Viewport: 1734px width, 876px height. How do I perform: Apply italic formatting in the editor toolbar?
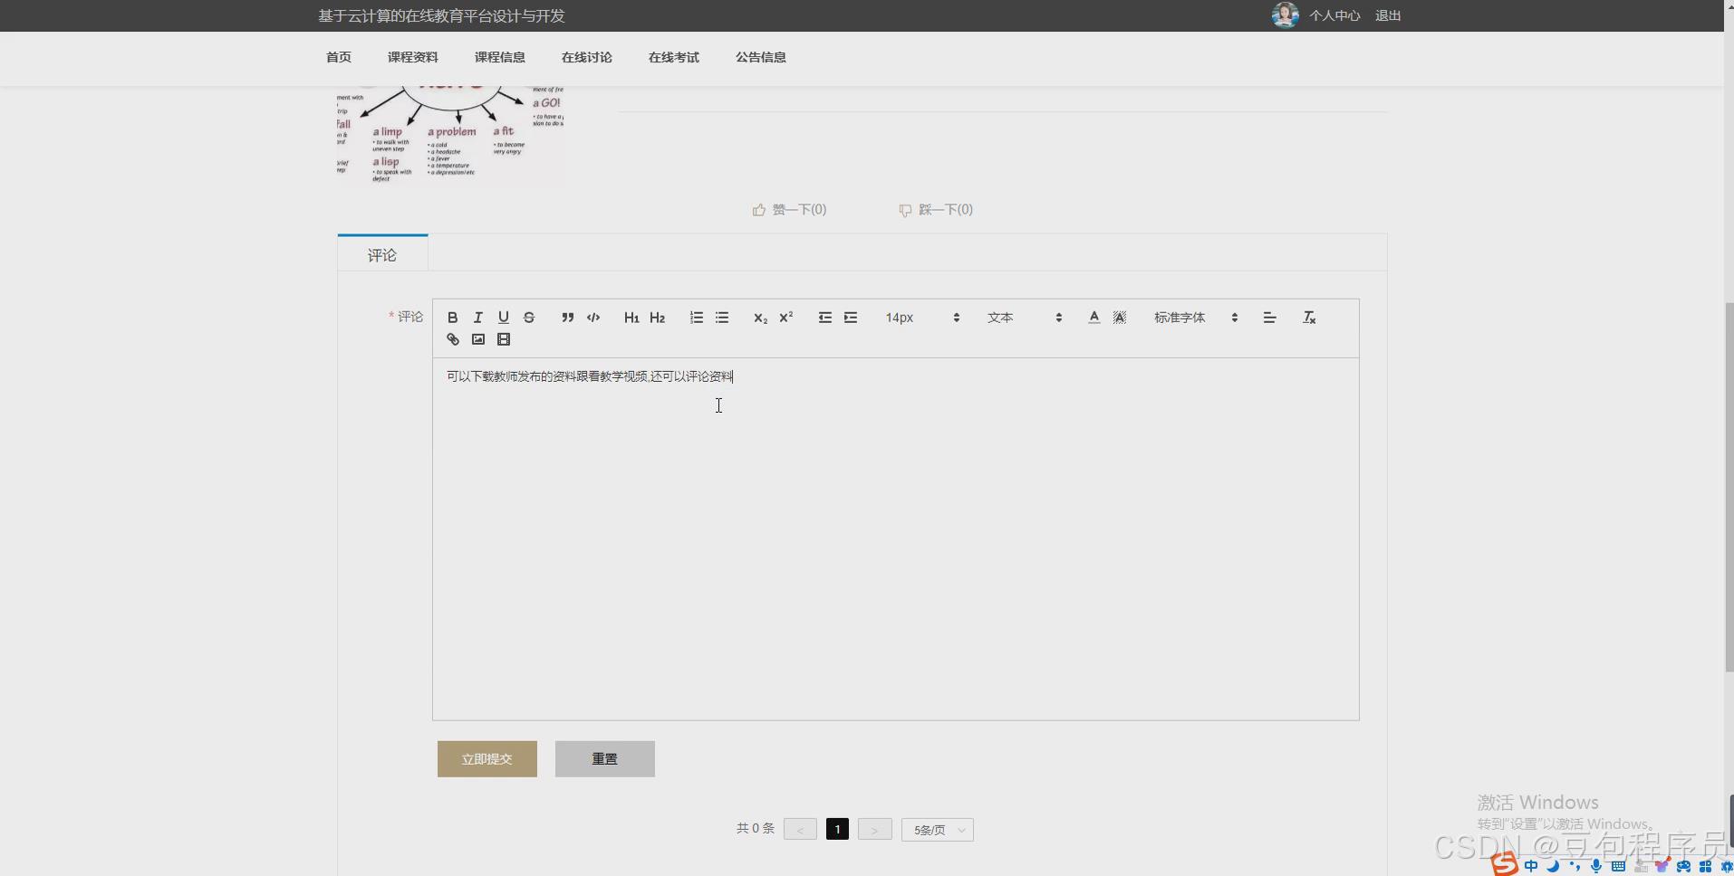coord(477,317)
